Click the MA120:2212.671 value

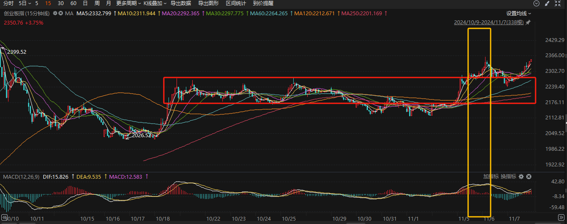point(315,14)
